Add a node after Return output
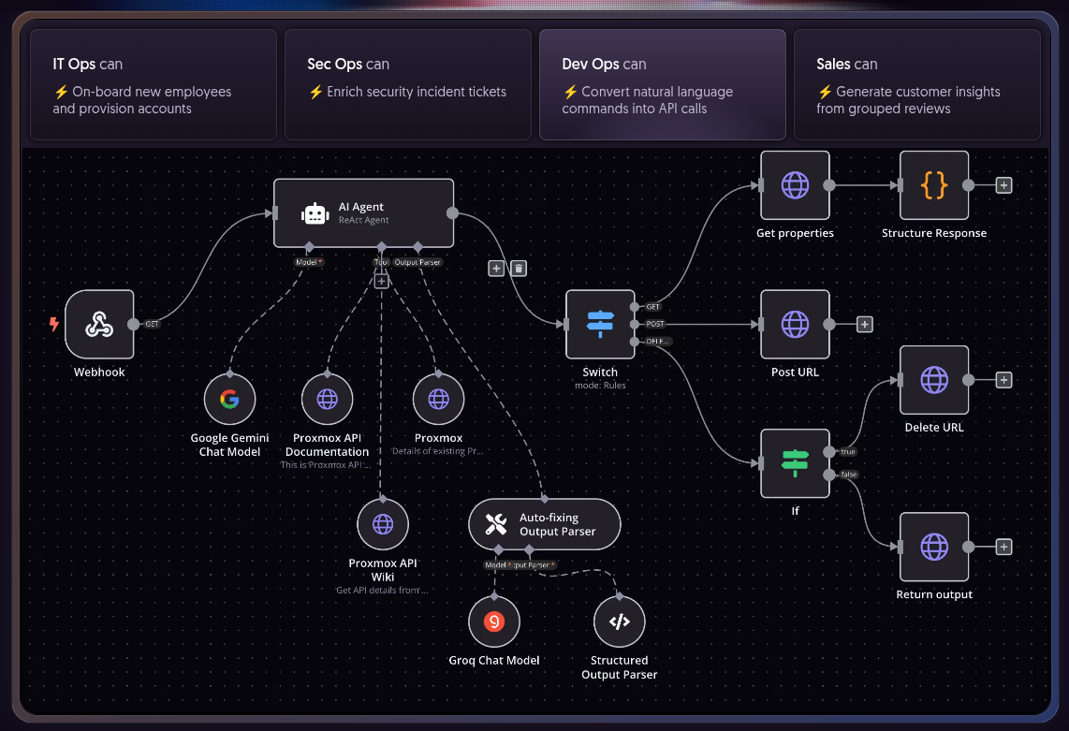Image resolution: width=1069 pixels, height=731 pixels. pos(1003,547)
